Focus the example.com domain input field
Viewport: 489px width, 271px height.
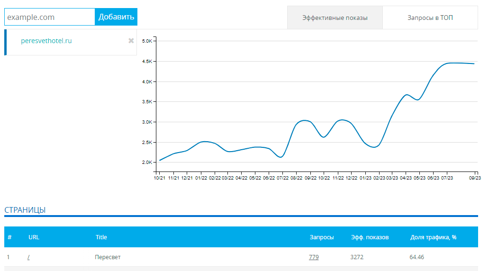(x=50, y=17)
